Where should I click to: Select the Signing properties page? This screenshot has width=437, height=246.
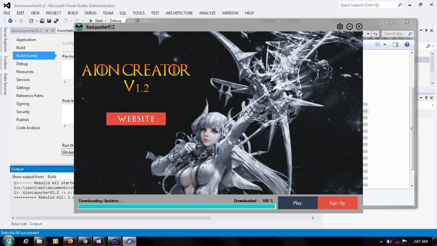[23, 103]
